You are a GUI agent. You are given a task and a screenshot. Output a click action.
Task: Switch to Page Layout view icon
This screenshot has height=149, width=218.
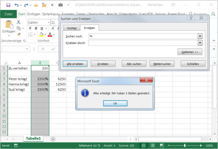(x=153, y=146)
